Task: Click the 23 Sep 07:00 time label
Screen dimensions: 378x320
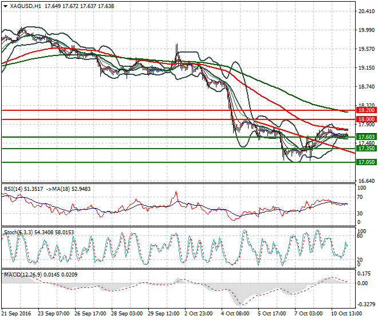Action: (x=54, y=314)
